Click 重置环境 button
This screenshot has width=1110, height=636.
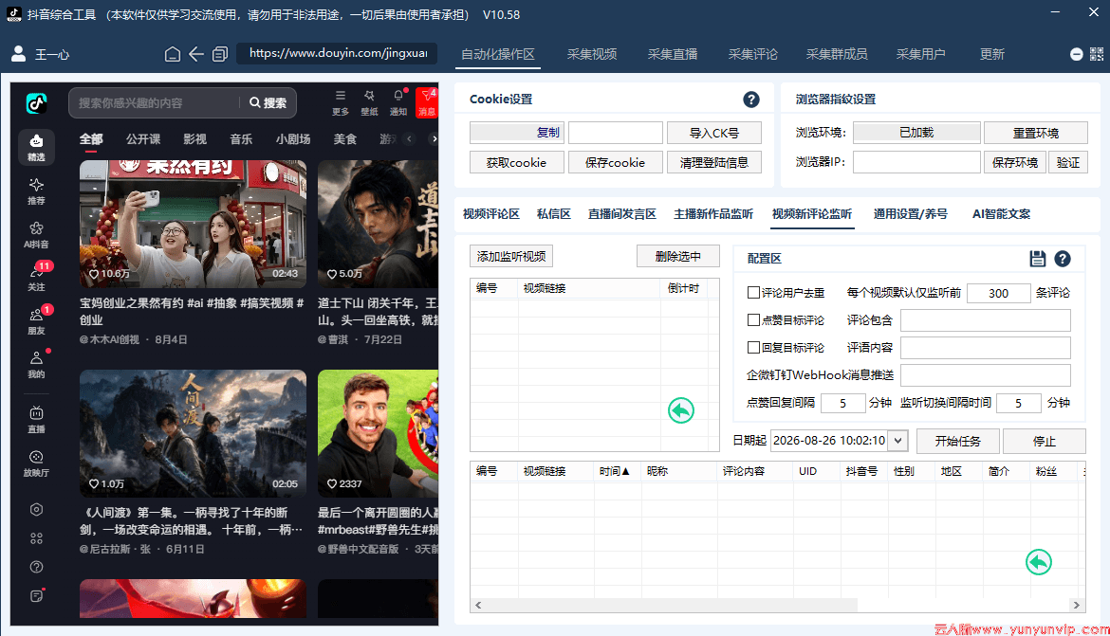click(x=1036, y=133)
